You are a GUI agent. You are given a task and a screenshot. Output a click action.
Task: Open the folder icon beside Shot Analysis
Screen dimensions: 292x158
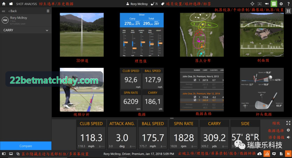(11, 4)
